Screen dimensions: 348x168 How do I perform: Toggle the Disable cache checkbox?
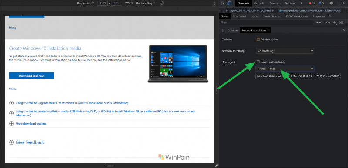point(258,40)
